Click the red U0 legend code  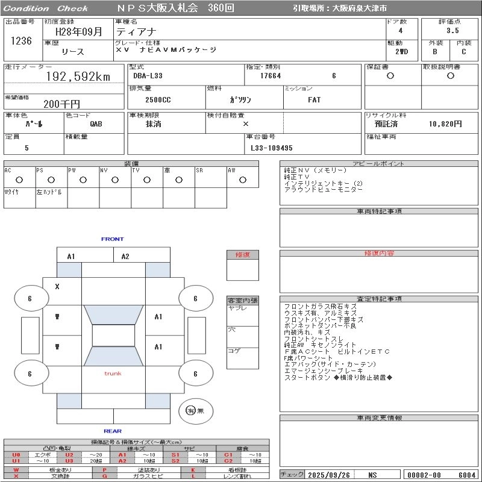tap(16, 455)
